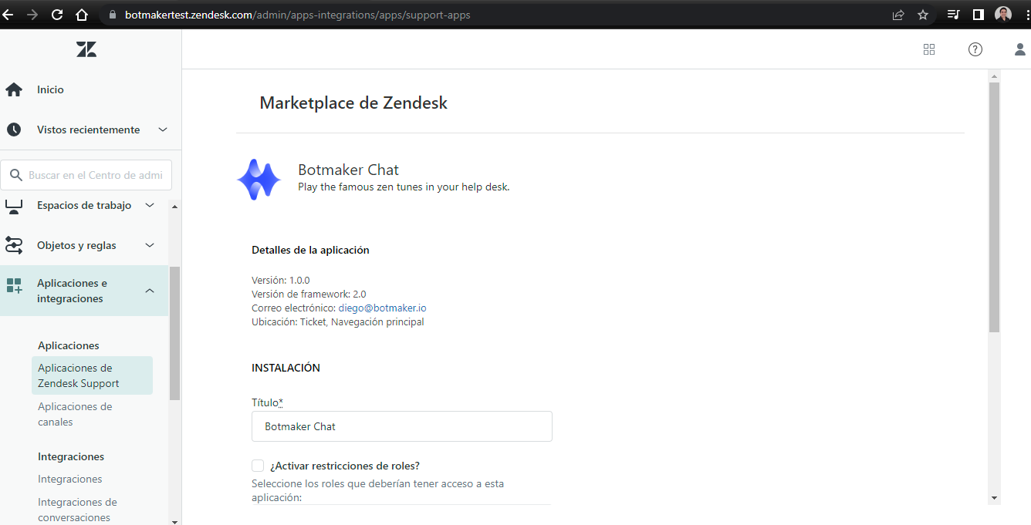Click the padlock site info icon
The width and height of the screenshot is (1031, 525).
(113, 15)
